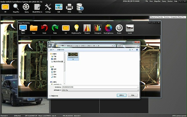
Task: Expand the file type JPEG dropdown
Action: (x=138, y=90)
